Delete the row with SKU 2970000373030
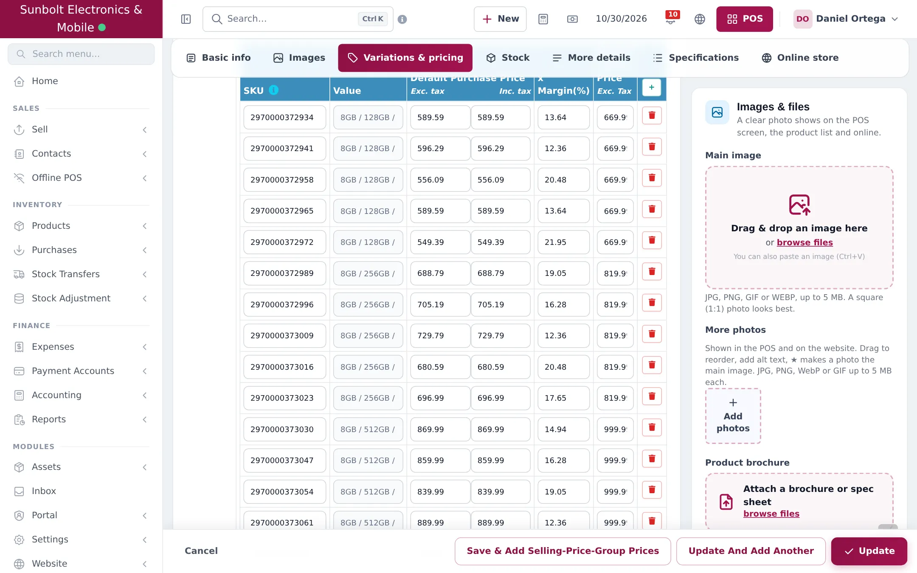 (x=652, y=427)
